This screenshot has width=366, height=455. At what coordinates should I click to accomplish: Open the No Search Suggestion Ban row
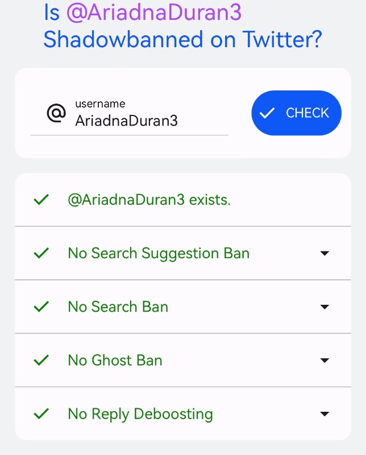point(183,253)
